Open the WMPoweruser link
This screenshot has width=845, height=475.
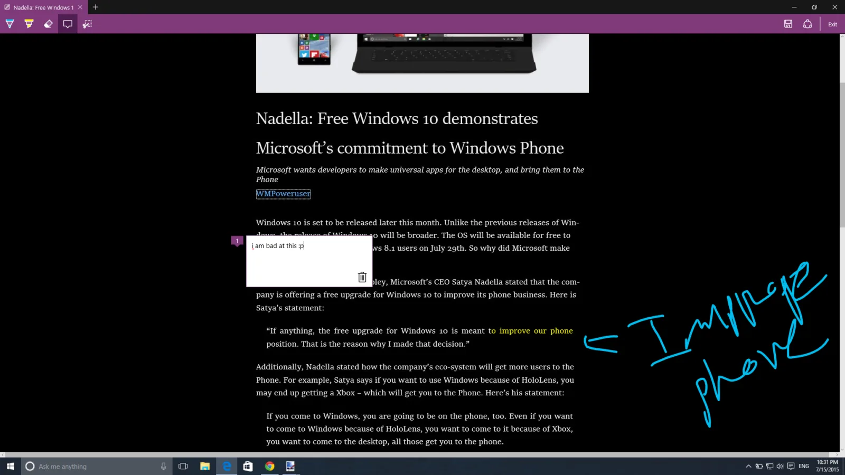tap(283, 194)
